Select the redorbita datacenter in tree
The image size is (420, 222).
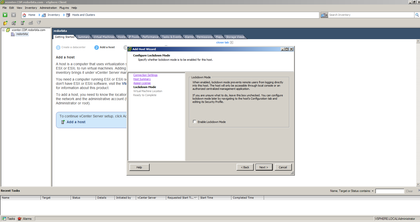(x=22, y=34)
